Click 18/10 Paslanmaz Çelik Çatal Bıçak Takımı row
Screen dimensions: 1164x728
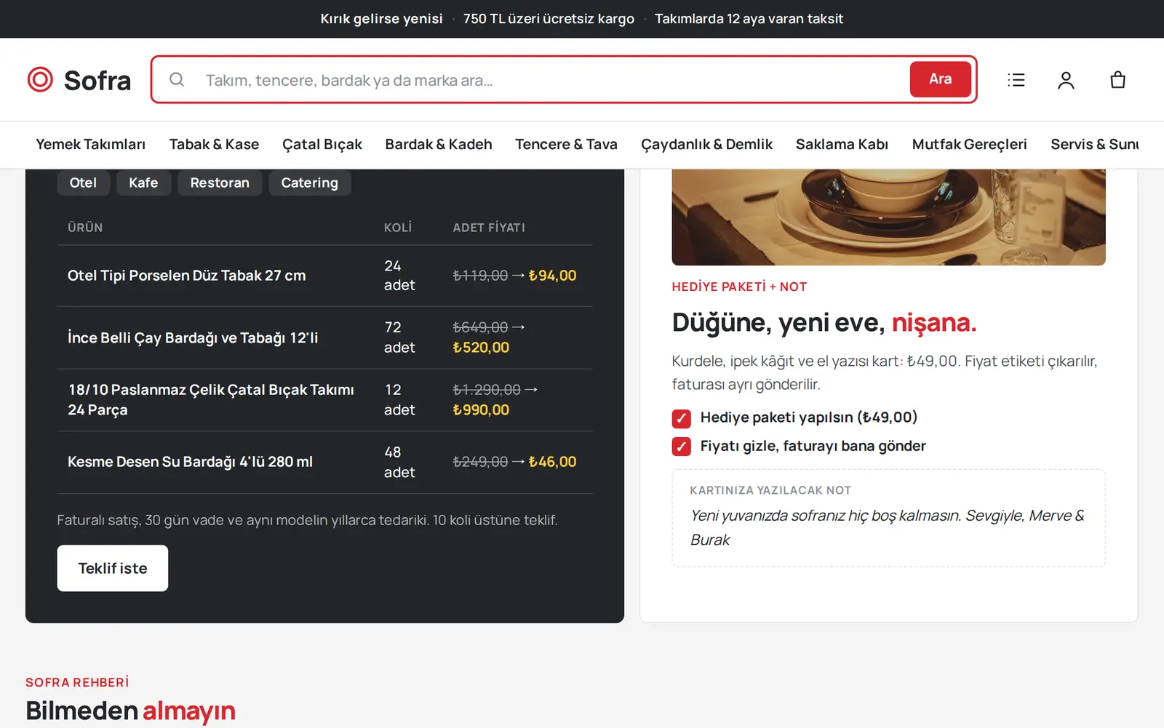click(x=324, y=400)
